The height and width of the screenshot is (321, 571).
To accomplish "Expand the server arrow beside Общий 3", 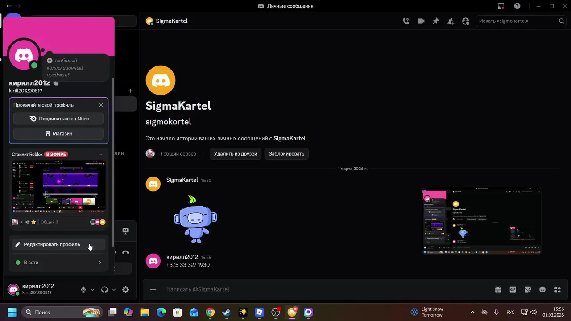I will (x=21, y=222).
